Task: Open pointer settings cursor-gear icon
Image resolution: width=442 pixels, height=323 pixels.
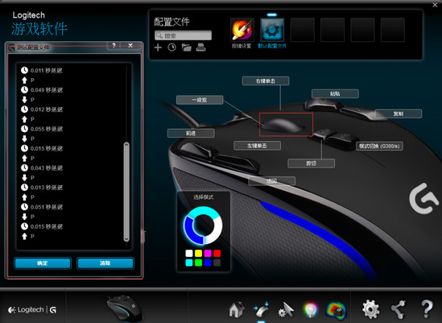Action: (x=286, y=310)
